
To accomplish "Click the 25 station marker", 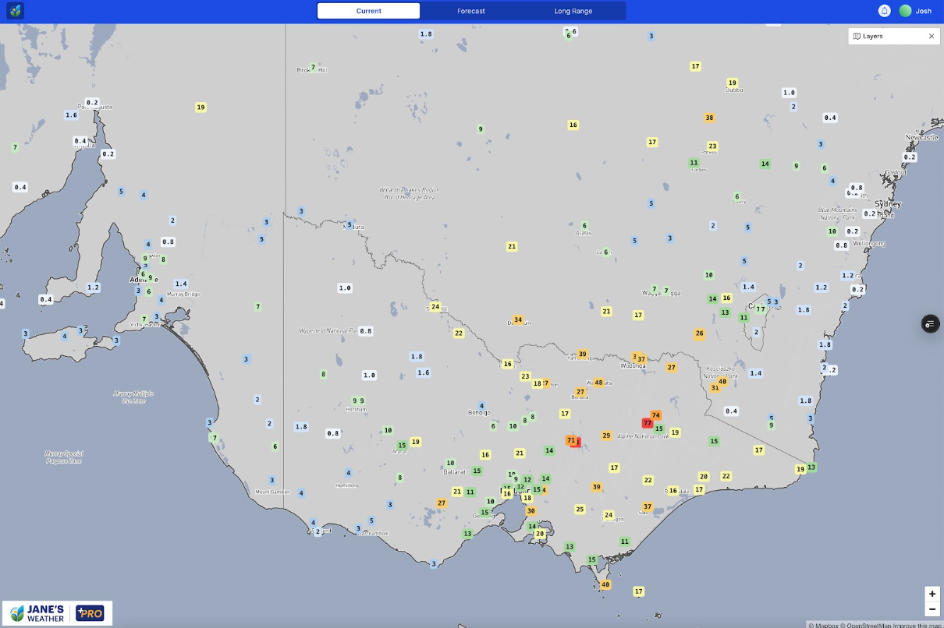I will coord(580,509).
